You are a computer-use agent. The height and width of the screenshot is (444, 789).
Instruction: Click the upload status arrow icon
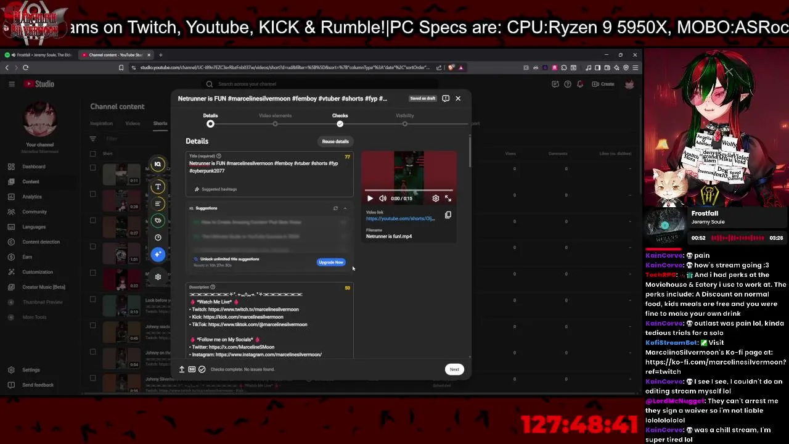click(182, 369)
